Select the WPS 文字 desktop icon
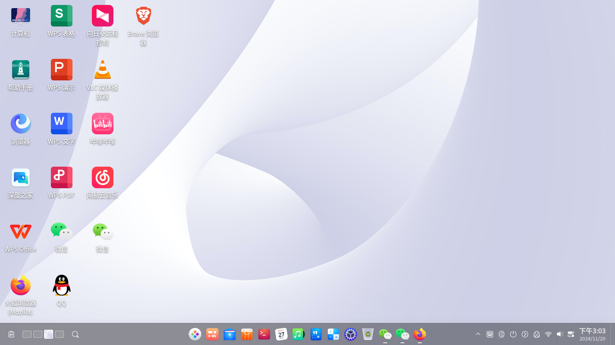The height and width of the screenshot is (345, 615). click(x=62, y=124)
